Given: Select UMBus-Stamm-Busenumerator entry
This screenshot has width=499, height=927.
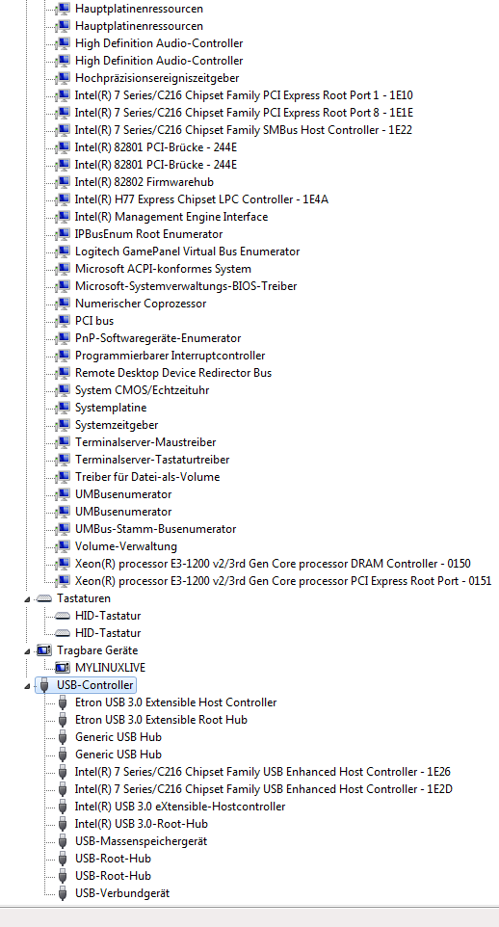Looking at the screenshot, I should [x=155, y=528].
